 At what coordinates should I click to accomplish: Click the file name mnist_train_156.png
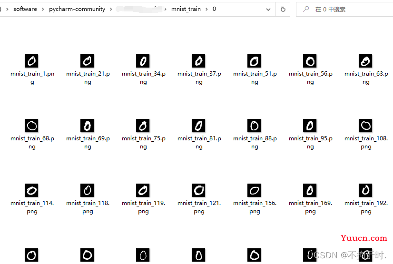(x=255, y=207)
